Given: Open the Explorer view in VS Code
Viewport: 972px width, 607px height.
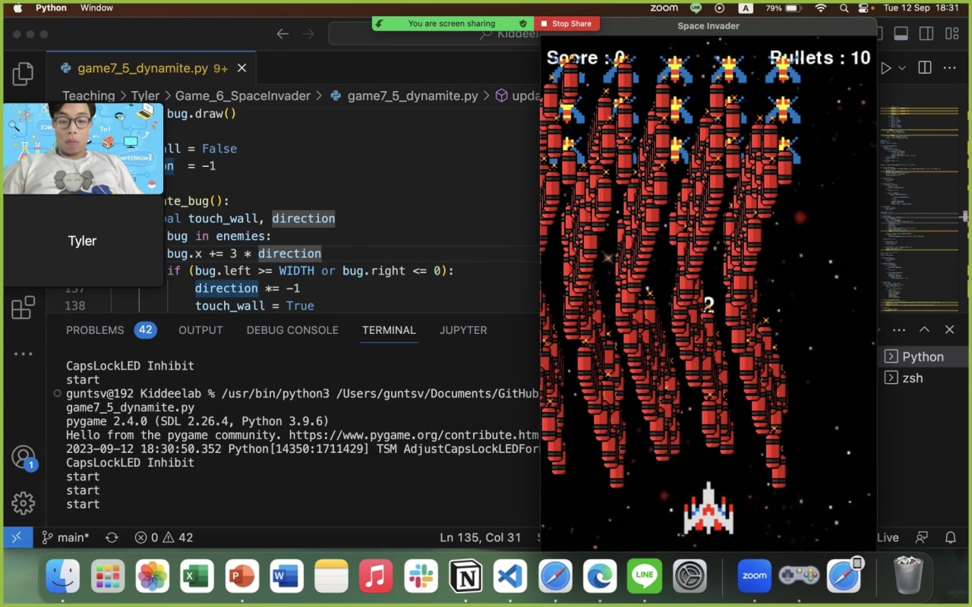Looking at the screenshot, I should pyautogui.click(x=23, y=74).
